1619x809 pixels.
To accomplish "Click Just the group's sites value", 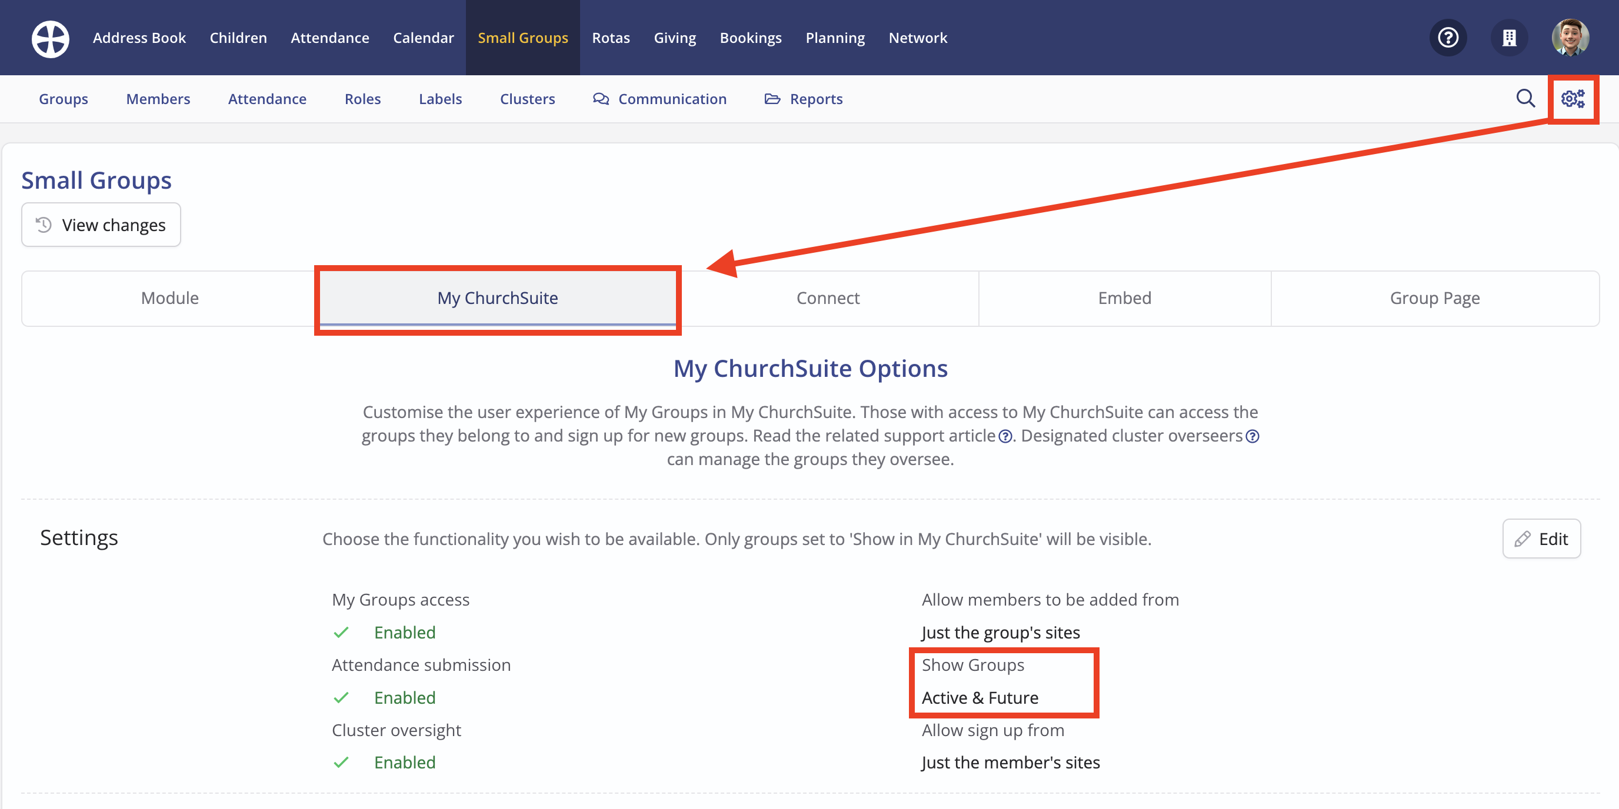I will [1001, 633].
